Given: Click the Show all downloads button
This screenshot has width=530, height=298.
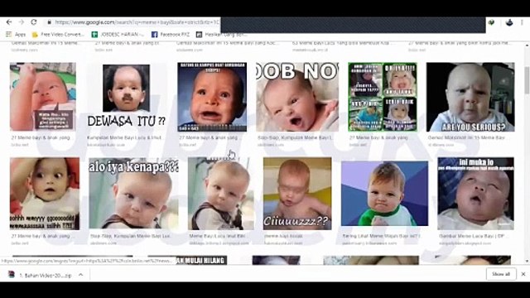Looking at the screenshot, I should (501, 274).
